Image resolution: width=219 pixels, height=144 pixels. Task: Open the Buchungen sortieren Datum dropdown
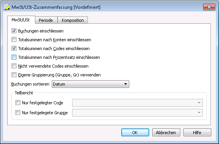(91, 84)
